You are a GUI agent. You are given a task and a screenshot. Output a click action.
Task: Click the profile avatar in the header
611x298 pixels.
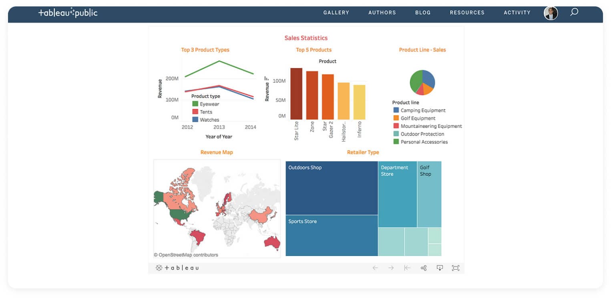point(551,12)
